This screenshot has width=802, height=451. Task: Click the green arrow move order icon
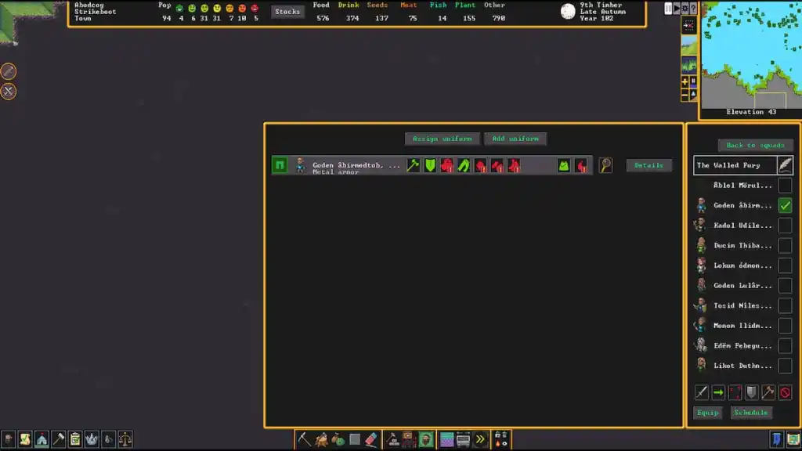point(718,392)
